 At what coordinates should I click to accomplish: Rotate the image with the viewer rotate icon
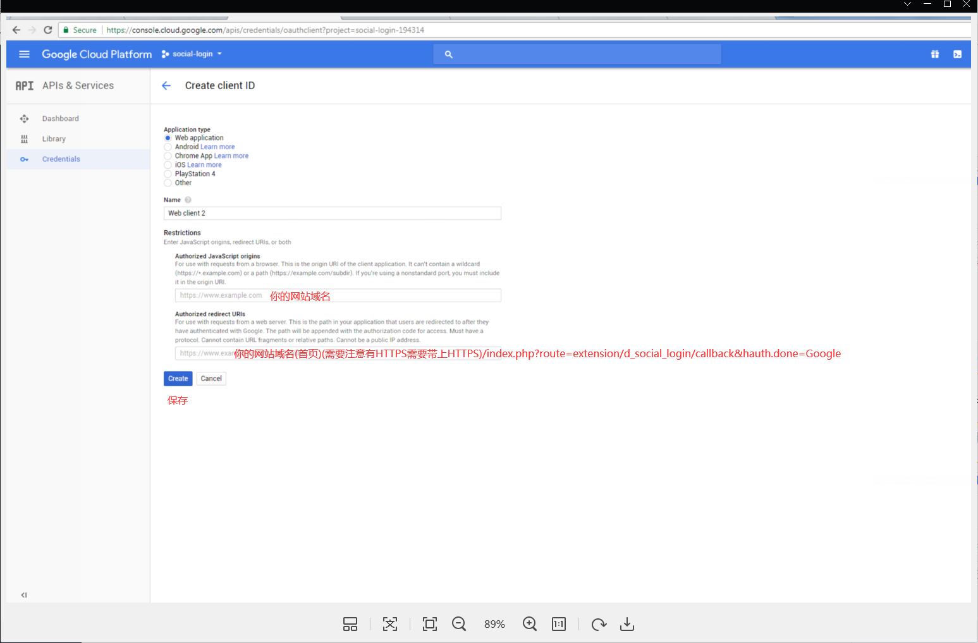pos(599,624)
